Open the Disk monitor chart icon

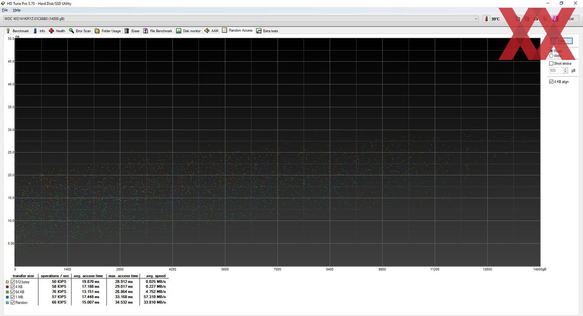click(x=179, y=31)
